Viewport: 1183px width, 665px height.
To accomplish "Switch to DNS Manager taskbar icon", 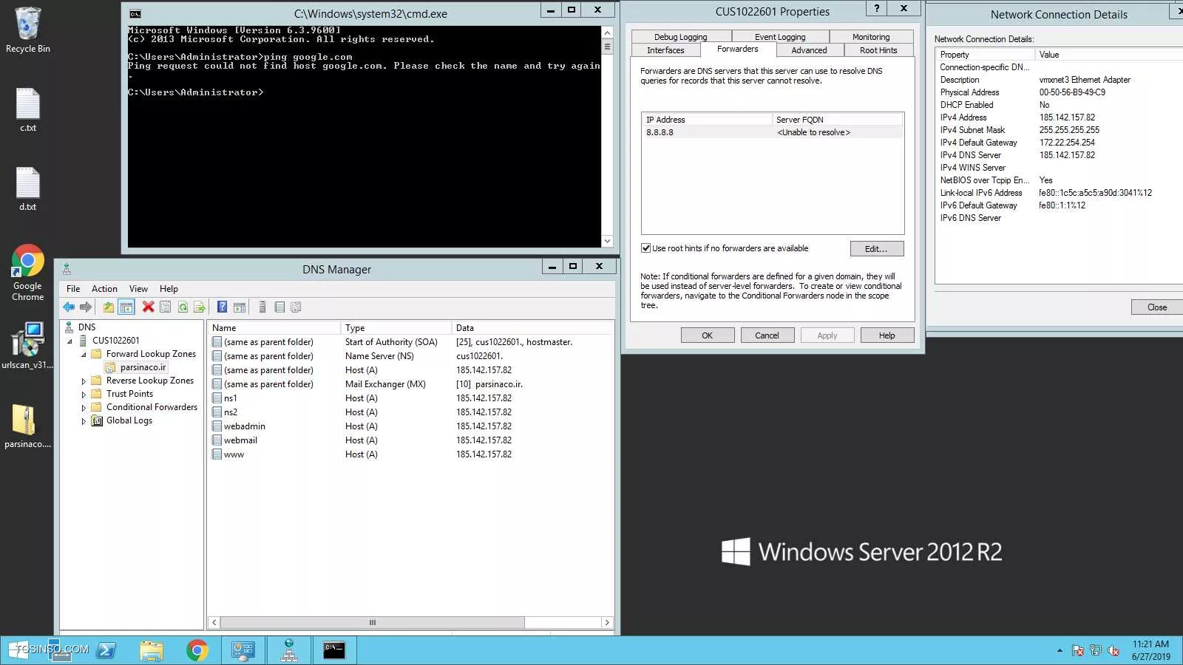I will point(289,650).
